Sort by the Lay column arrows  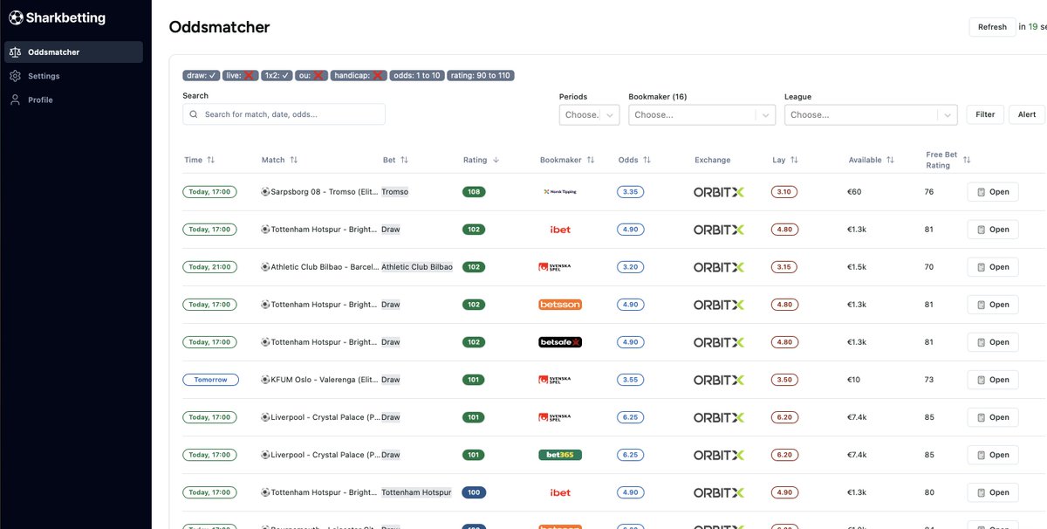point(794,160)
